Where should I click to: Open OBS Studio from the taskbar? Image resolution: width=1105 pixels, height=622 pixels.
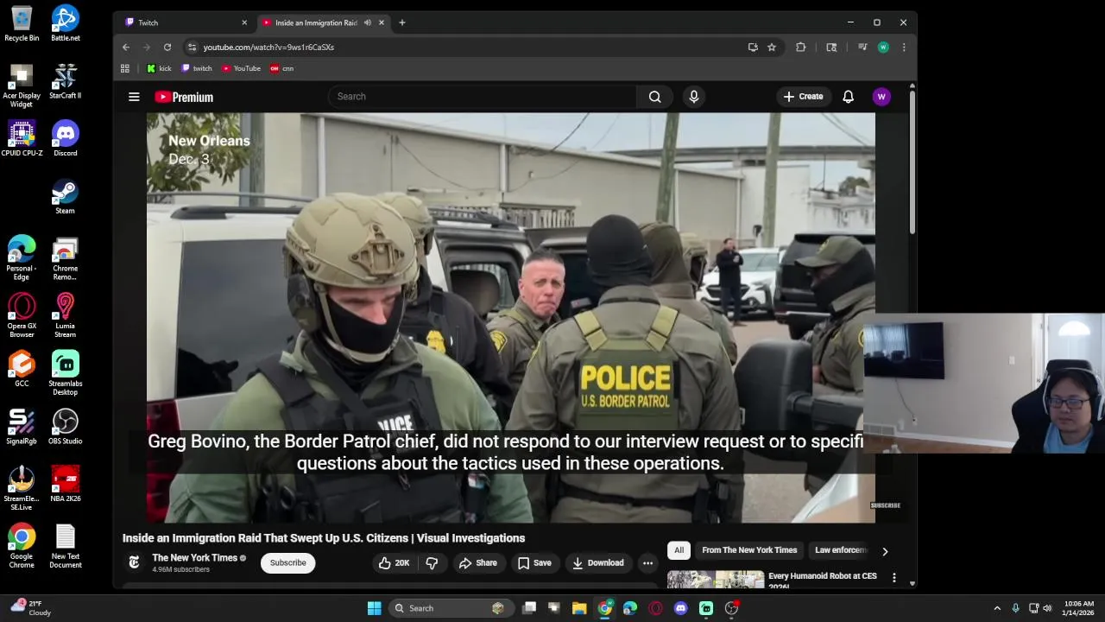(731, 608)
